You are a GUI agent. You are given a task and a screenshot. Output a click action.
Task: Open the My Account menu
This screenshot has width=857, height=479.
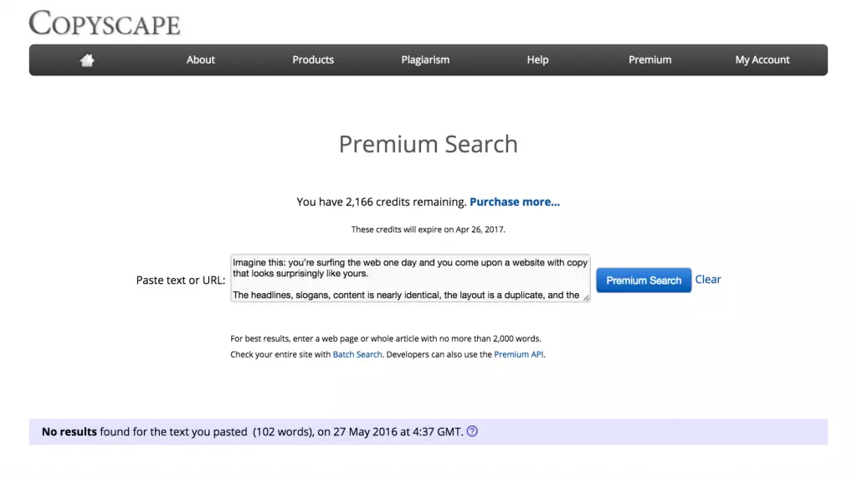point(762,59)
